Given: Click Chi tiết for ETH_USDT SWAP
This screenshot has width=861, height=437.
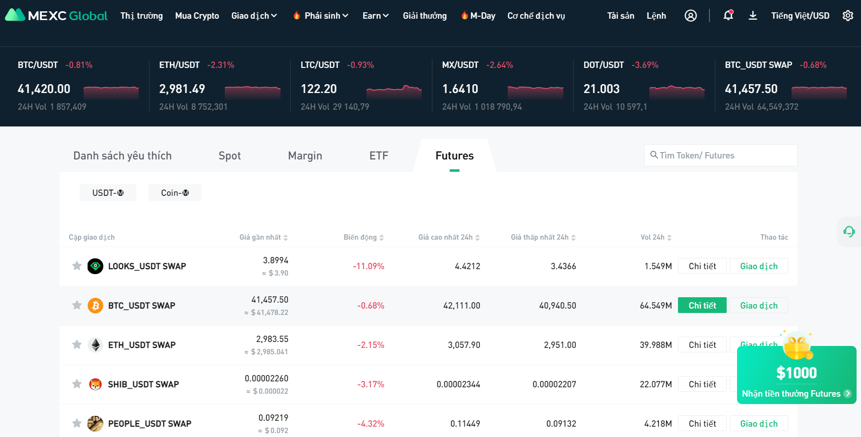Looking at the screenshot, I should (x=702, y=345).
